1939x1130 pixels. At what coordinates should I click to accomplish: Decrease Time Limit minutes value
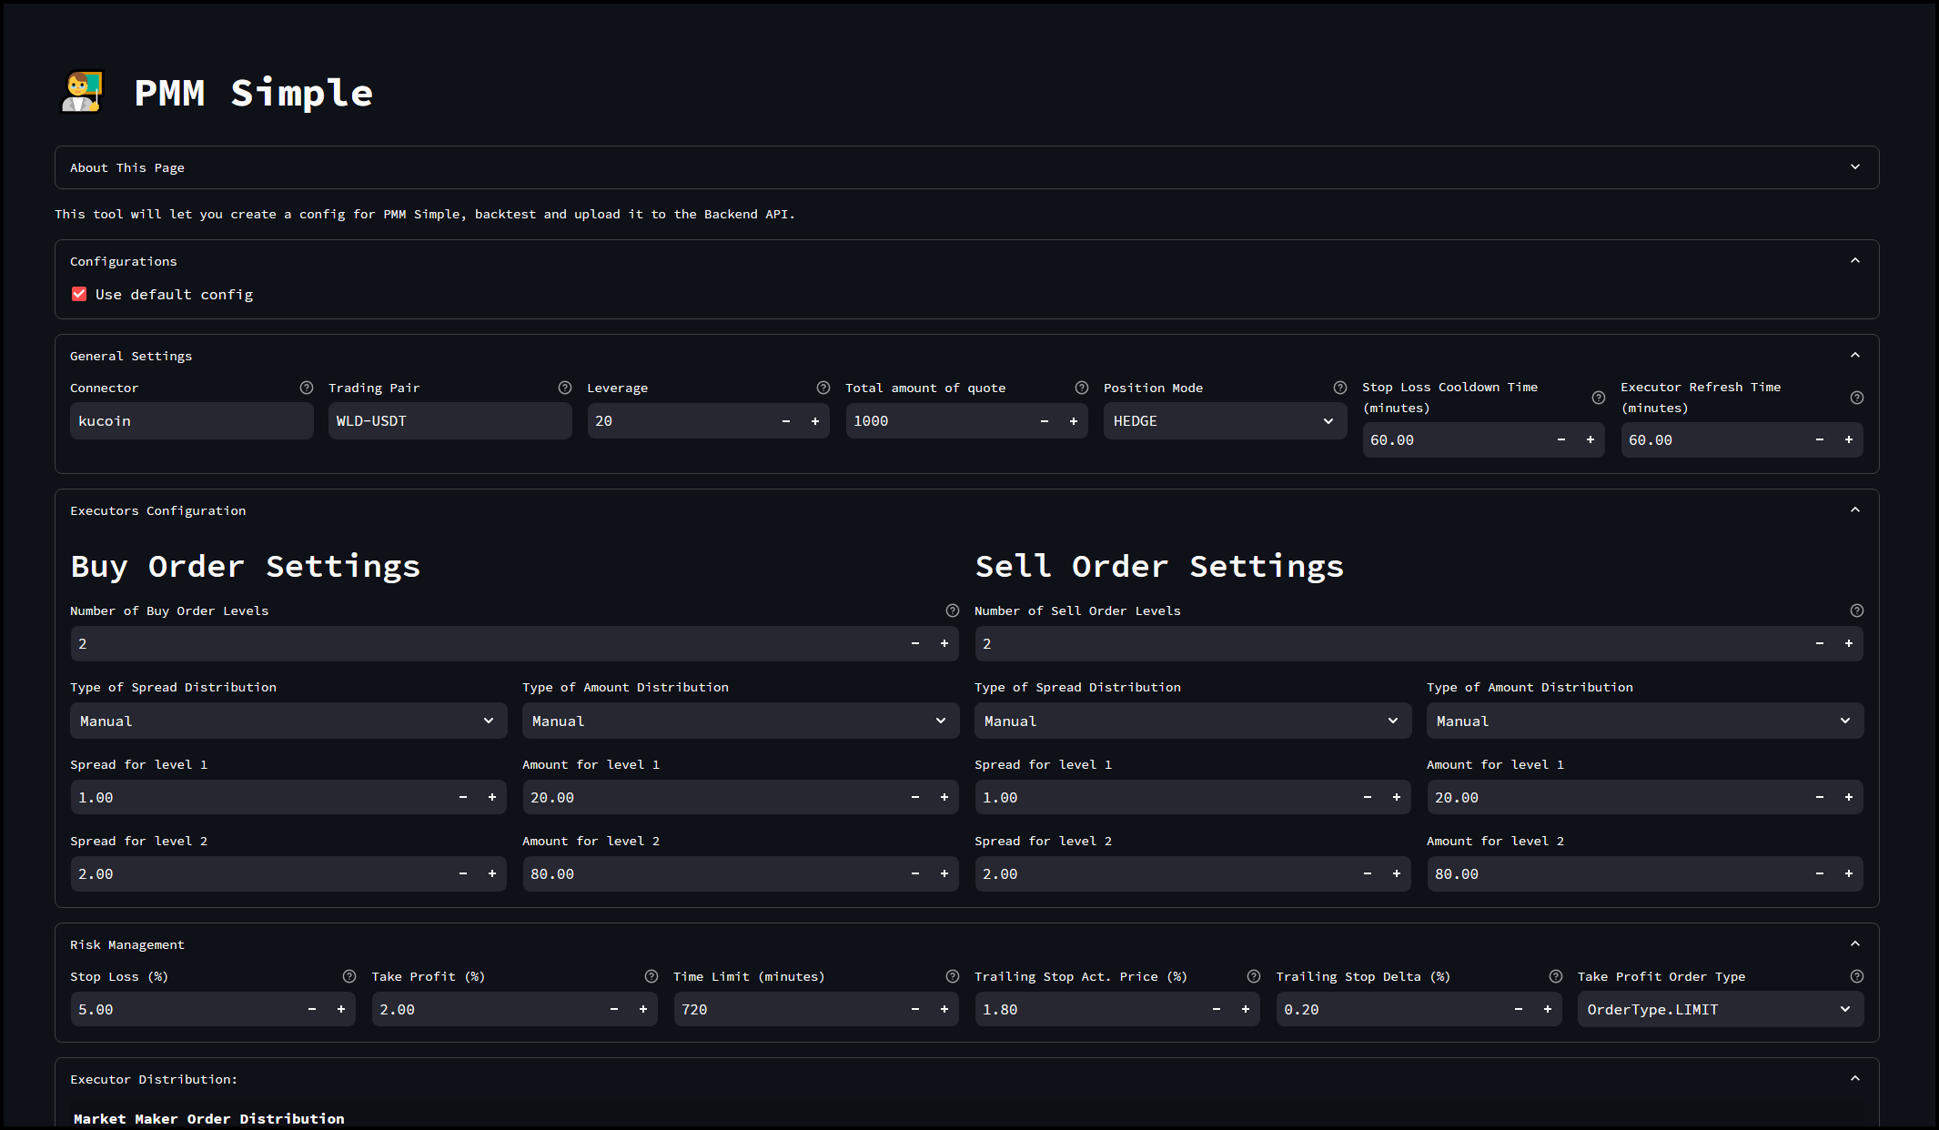(x=915, y=1010)
